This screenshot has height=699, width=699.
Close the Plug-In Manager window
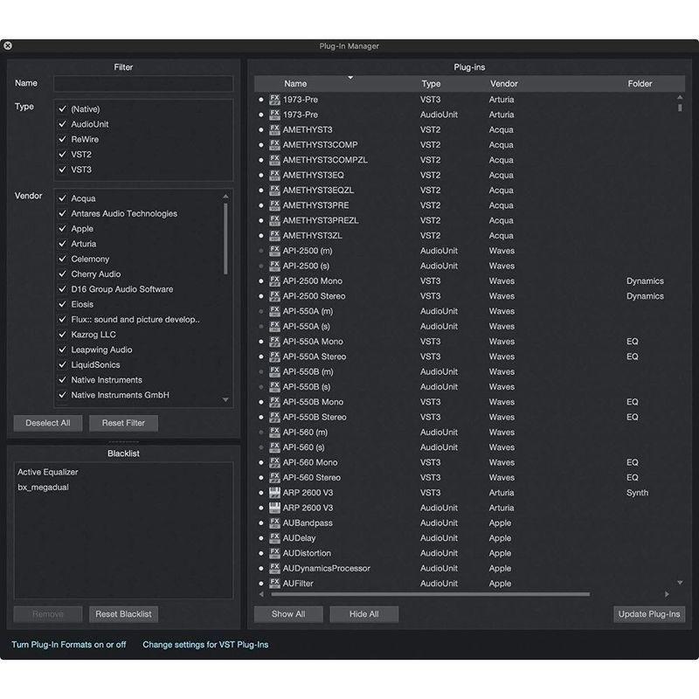8,45
